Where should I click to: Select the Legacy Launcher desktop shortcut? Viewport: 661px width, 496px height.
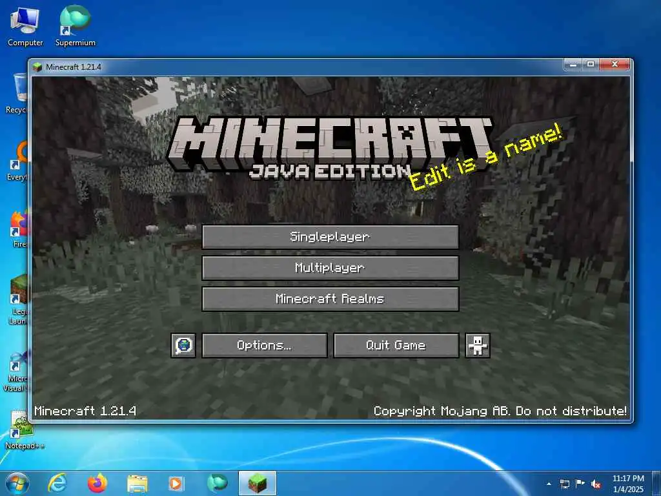(17, 300)
